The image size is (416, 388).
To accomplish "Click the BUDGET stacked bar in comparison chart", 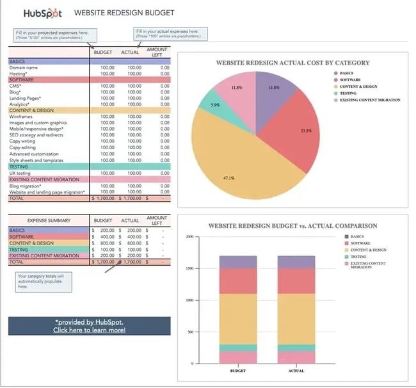I will pyautogui.click(x=237, y=307).
